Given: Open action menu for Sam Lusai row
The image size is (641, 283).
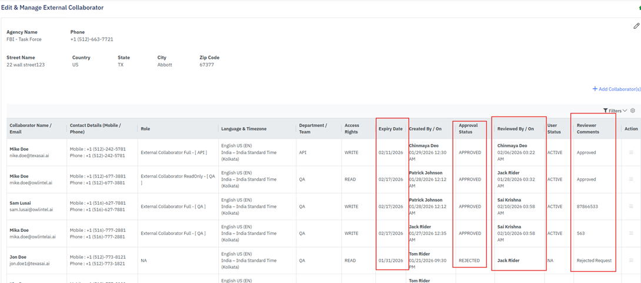Looking at the screenshot, I should (631, 207).
